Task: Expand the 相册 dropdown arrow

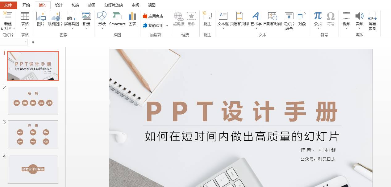Action: point(86,29)
